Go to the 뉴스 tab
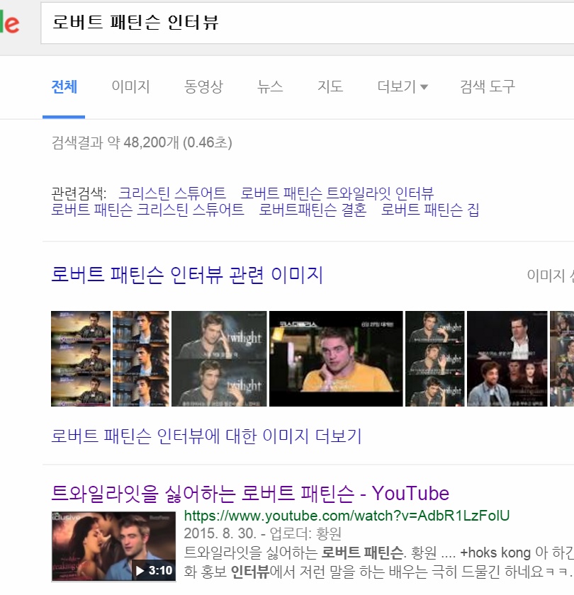The width and height of the screenshot is (574, 595). click(270, 87)
